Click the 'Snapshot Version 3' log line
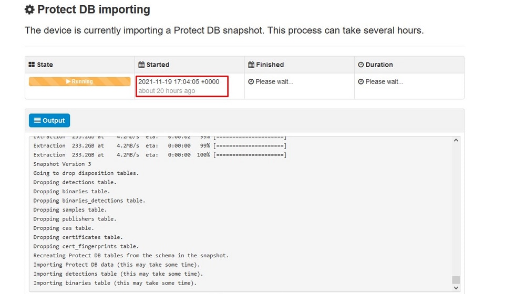 62,164
